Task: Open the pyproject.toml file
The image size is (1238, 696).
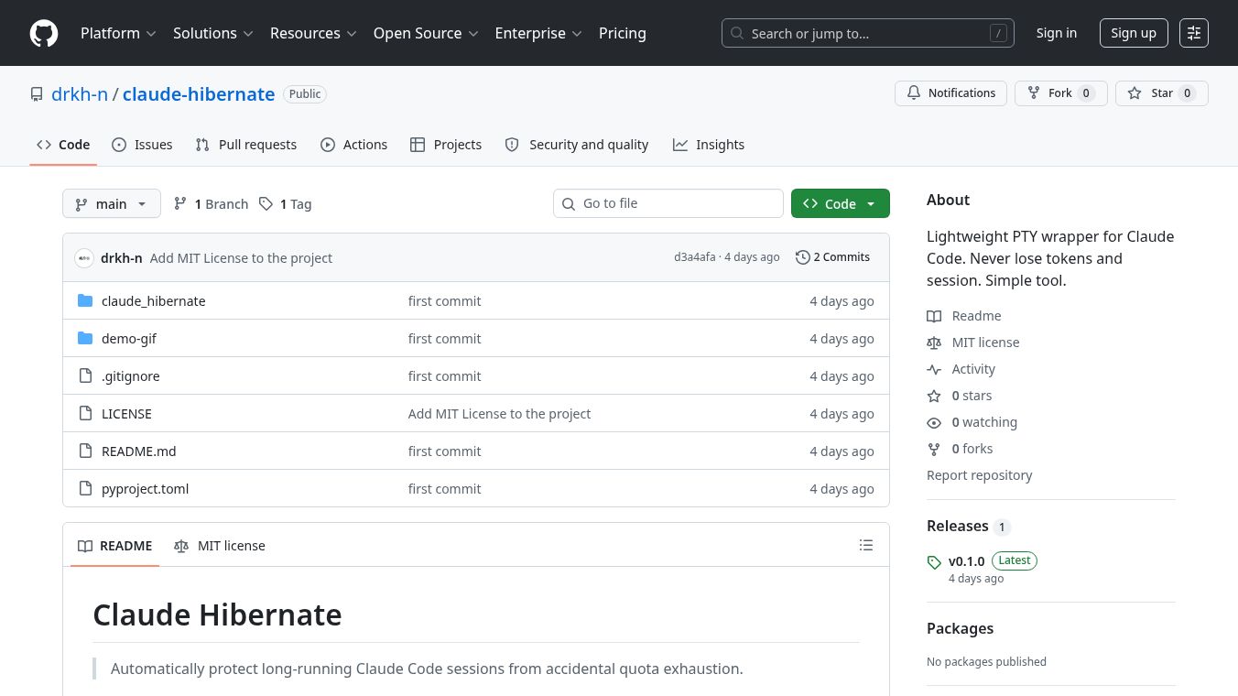Action: [x=145, y=489]
